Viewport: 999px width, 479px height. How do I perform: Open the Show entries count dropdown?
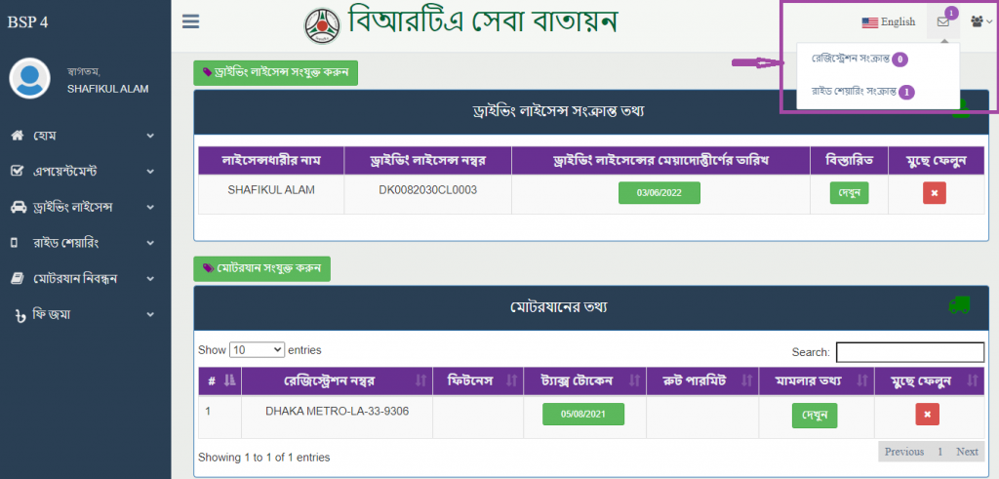[x=257, y=349]
